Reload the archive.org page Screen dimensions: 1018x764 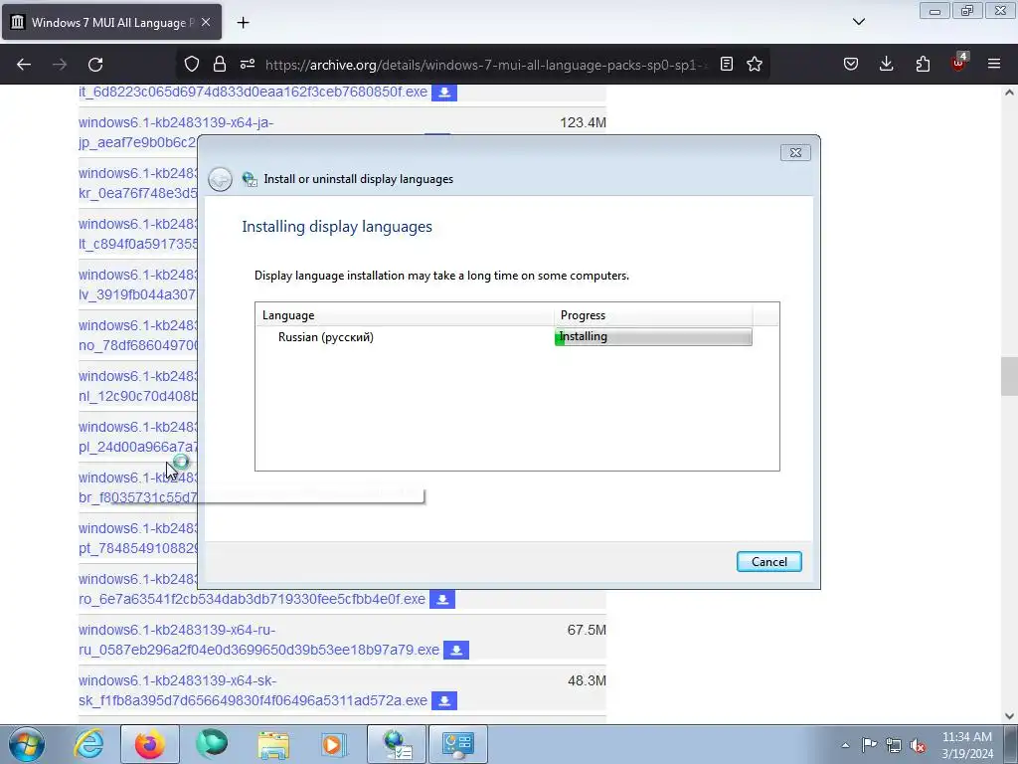(x=95, y=65)
